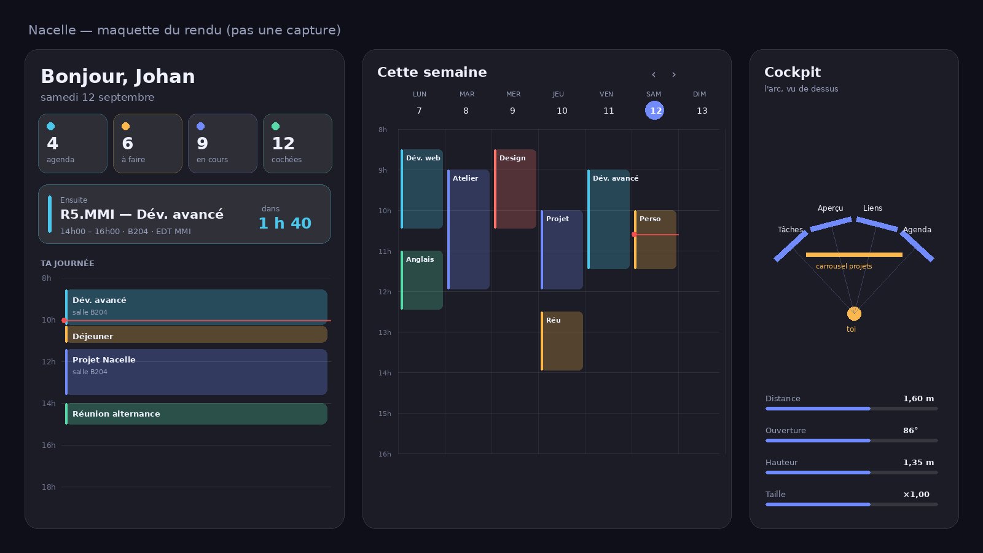The image size is (983, 553).
Task: Go to previous week with left chevron
Action: click(x=654, y=74)
